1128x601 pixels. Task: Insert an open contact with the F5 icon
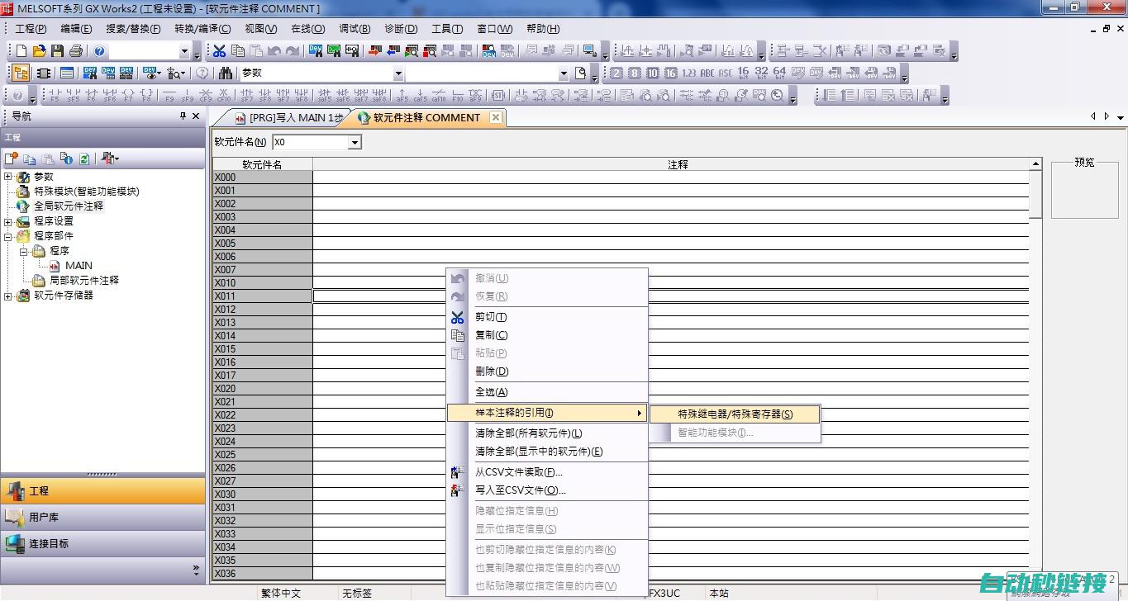(55, 96)
